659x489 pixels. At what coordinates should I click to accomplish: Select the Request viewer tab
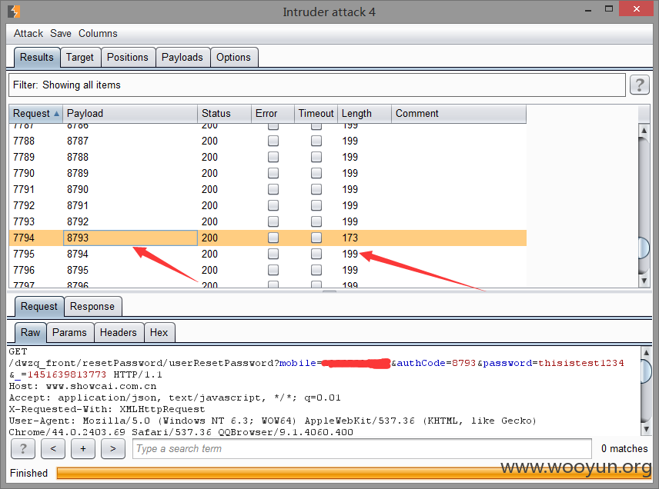[39, 307]
